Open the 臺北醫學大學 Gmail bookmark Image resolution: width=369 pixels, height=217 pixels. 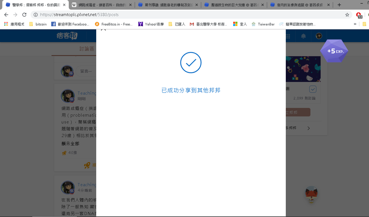click(x=208, y=24)
